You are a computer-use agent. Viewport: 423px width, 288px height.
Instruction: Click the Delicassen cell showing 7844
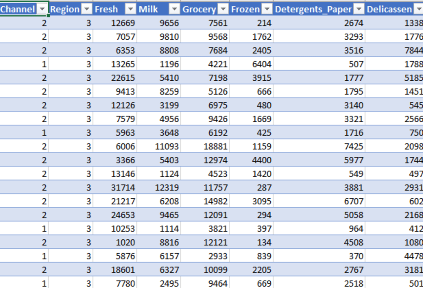[x=394, y=50]
